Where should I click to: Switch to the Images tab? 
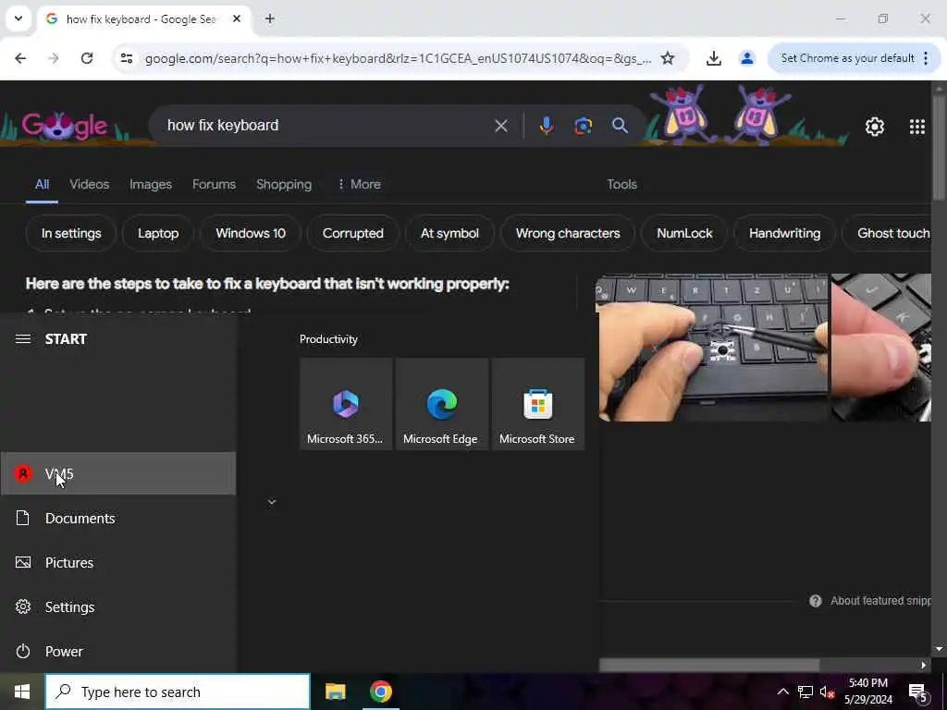click(151, 184)
